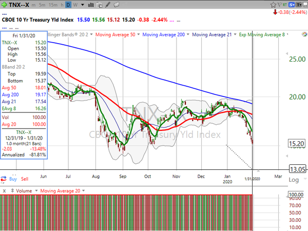Select the pencil drawing tools icon
This screenshot has height=231, width=308.
[x=108, y=5]
